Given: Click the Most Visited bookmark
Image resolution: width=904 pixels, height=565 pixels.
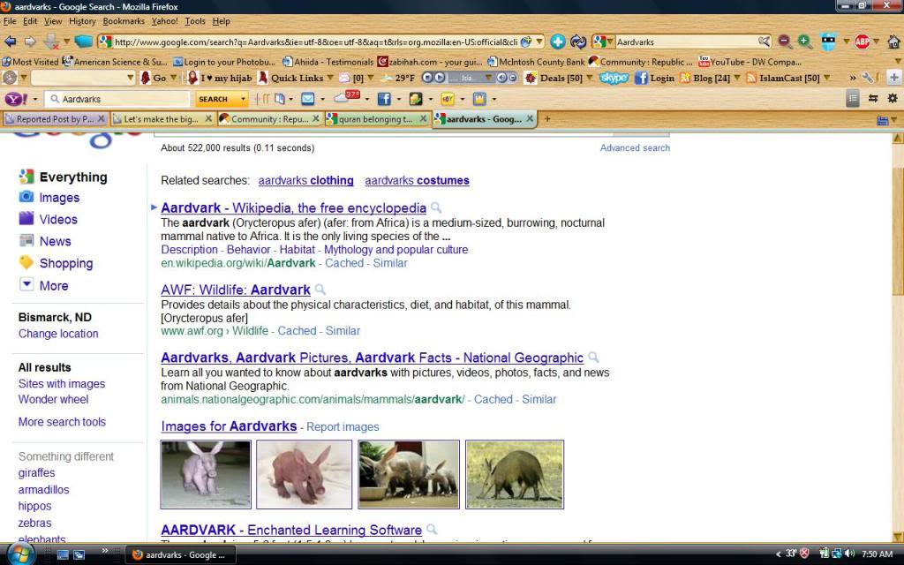Looking at the screenshot, I should (x=31, y=62).
